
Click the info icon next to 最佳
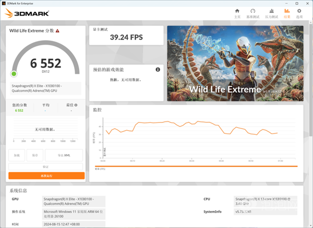click(x=76, y=105)
